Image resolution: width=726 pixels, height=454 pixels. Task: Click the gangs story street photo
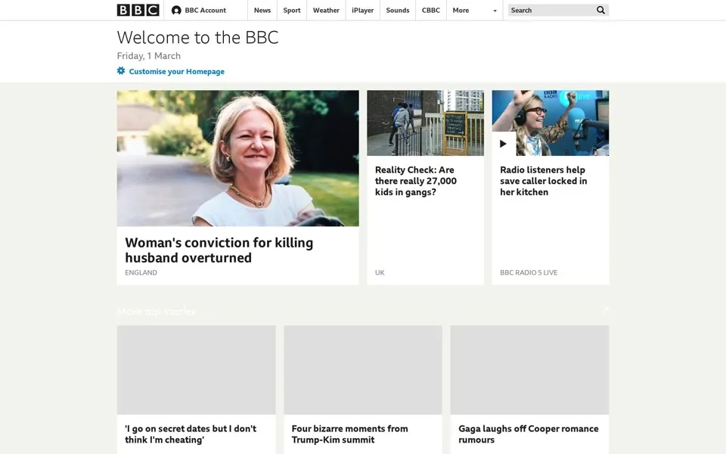point(426,123)
